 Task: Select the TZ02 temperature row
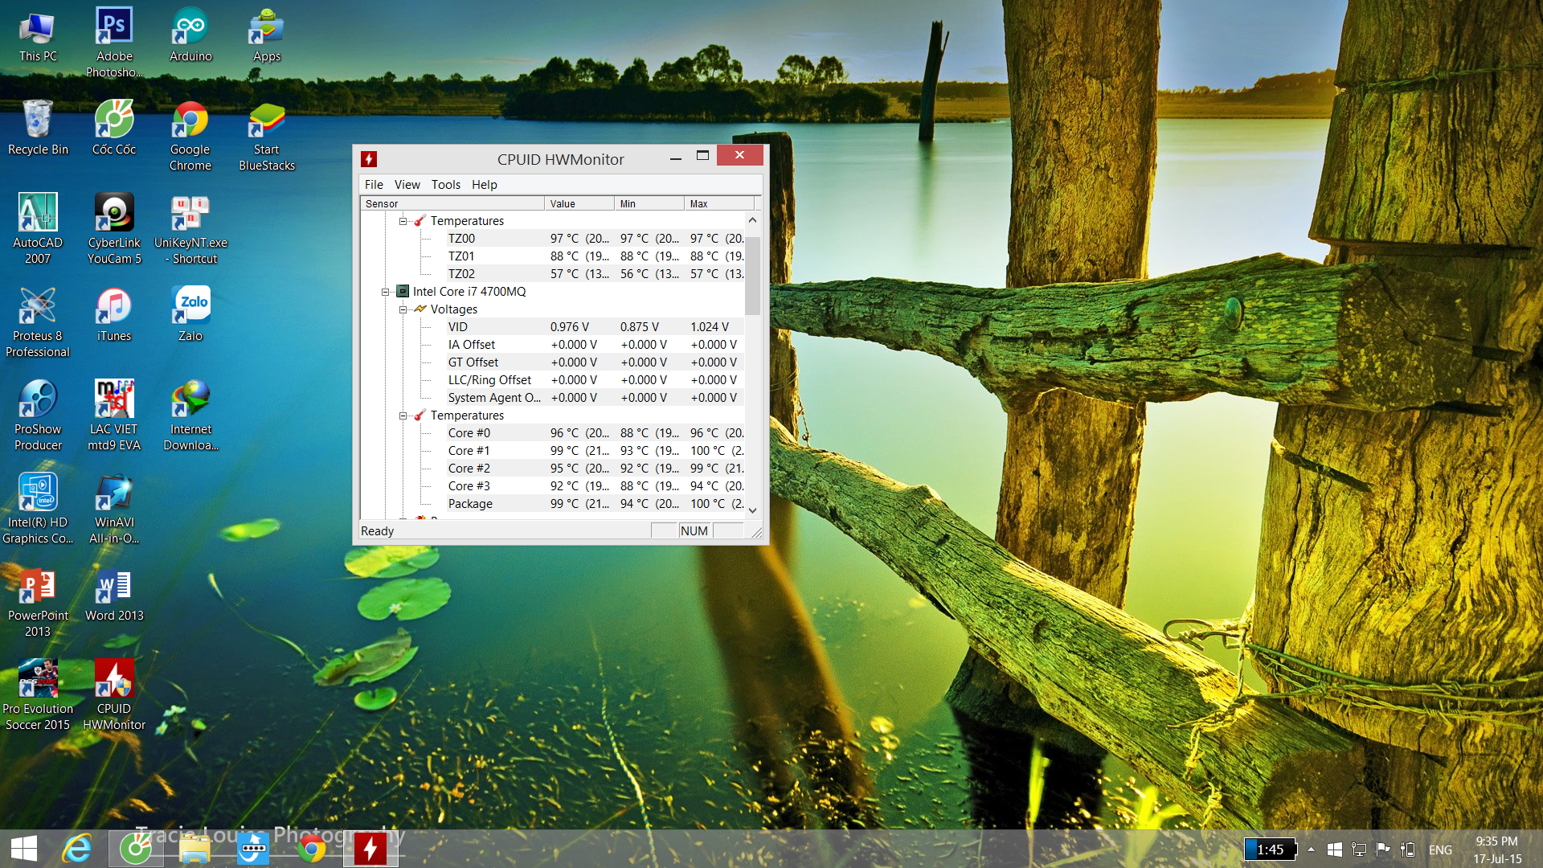596,274
